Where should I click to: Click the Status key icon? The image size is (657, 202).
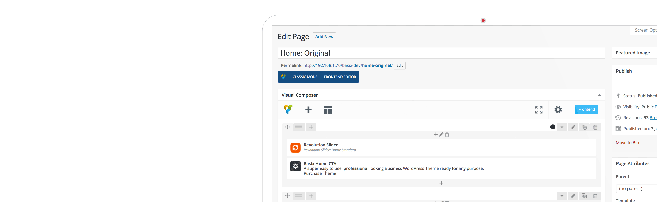pyautogui.click(x=618, y=96)
